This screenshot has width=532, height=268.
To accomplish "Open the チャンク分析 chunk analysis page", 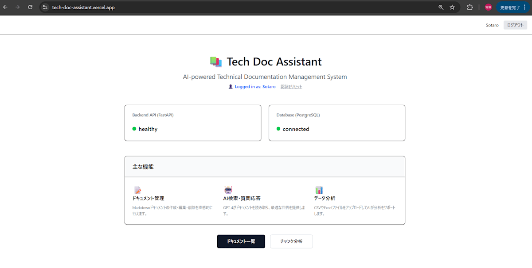I will [x=291, y=241].
